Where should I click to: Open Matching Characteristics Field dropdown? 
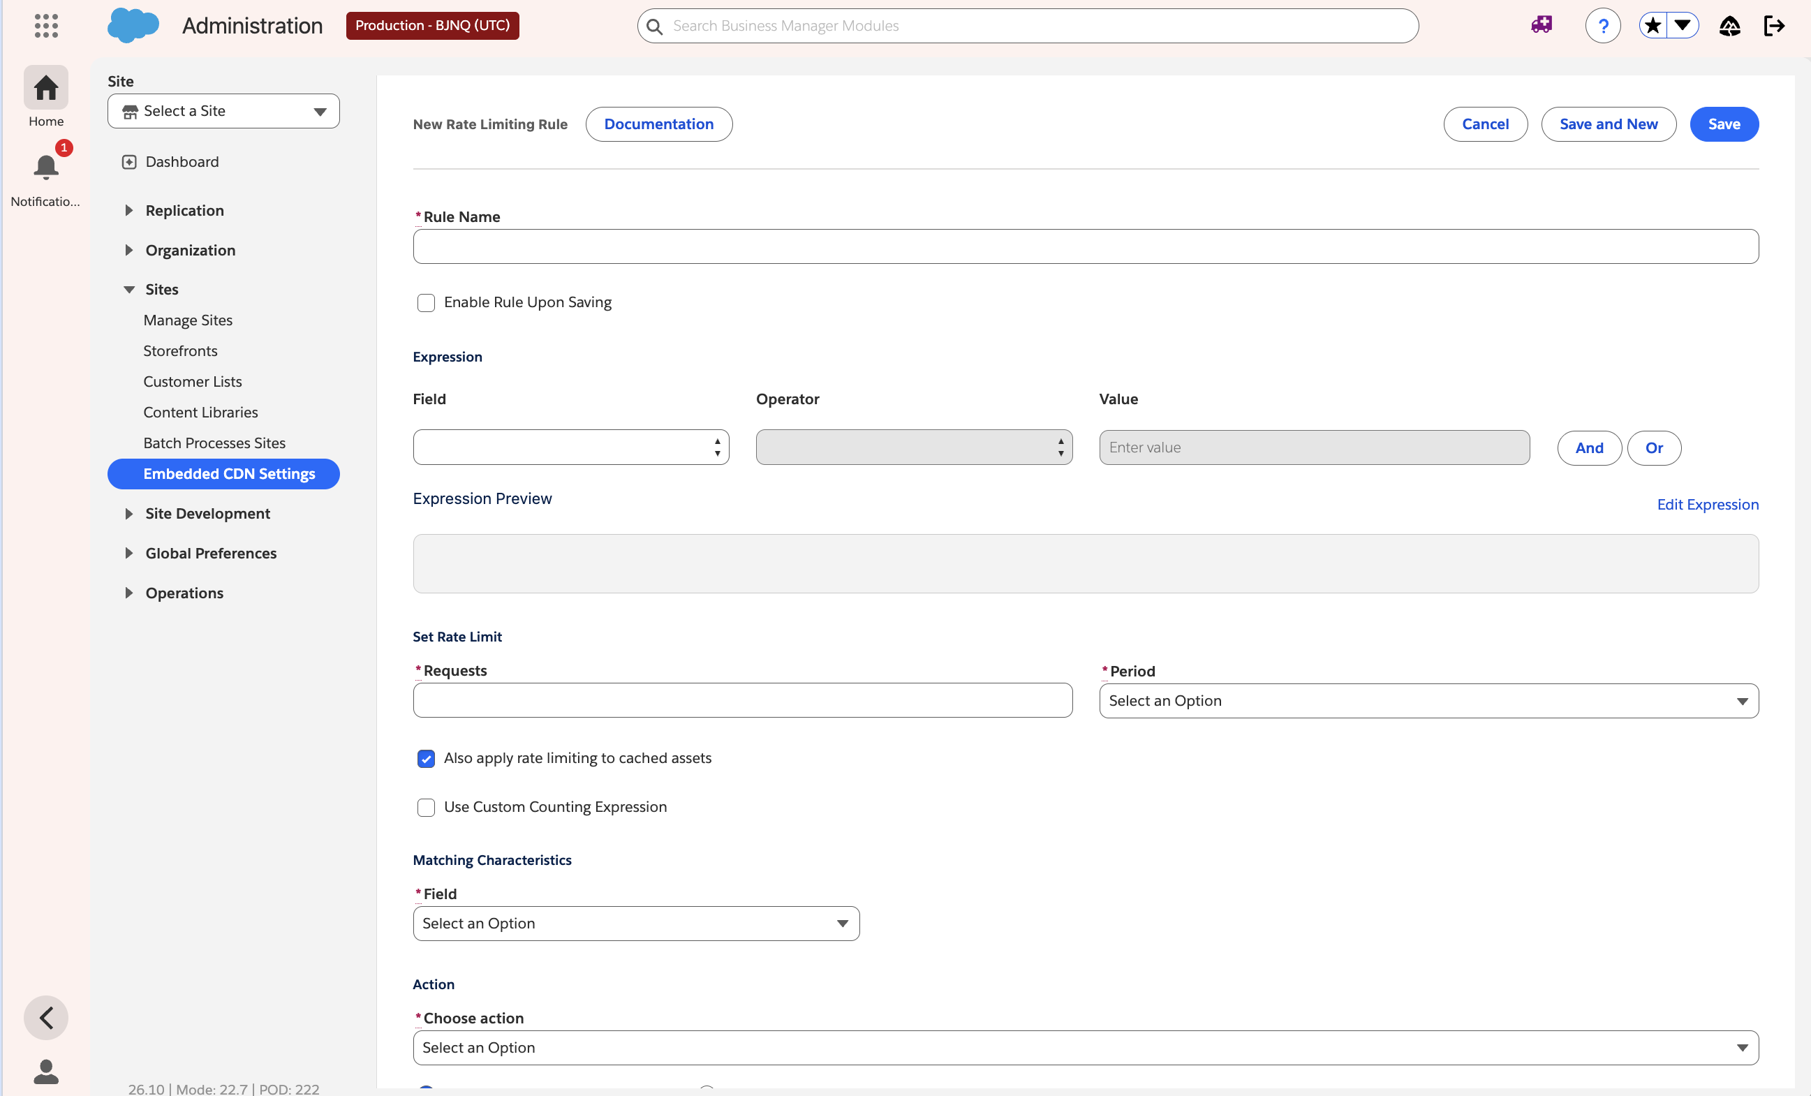[x=637, y=924]
